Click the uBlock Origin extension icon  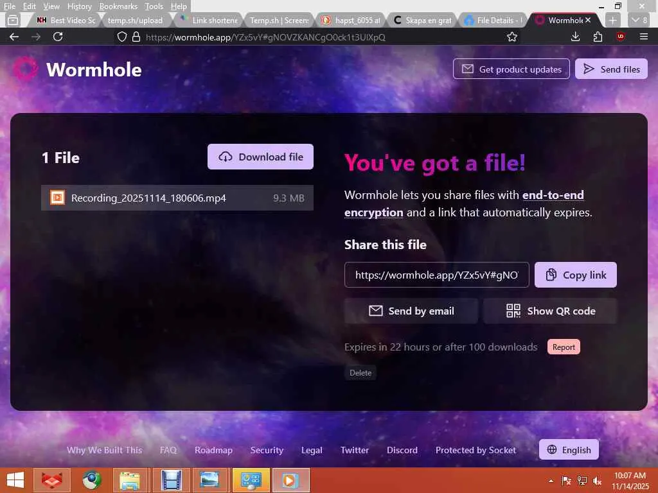pyautogui.click(x=620, y=37)
